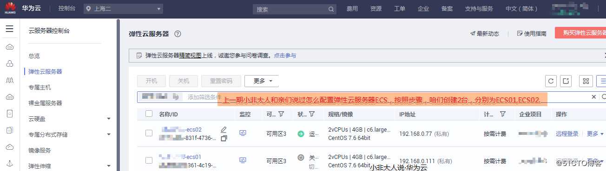Viewport: 606px width, 171px height.
Task: Click 远程登录 for ecs02
Action: [567, 133]
